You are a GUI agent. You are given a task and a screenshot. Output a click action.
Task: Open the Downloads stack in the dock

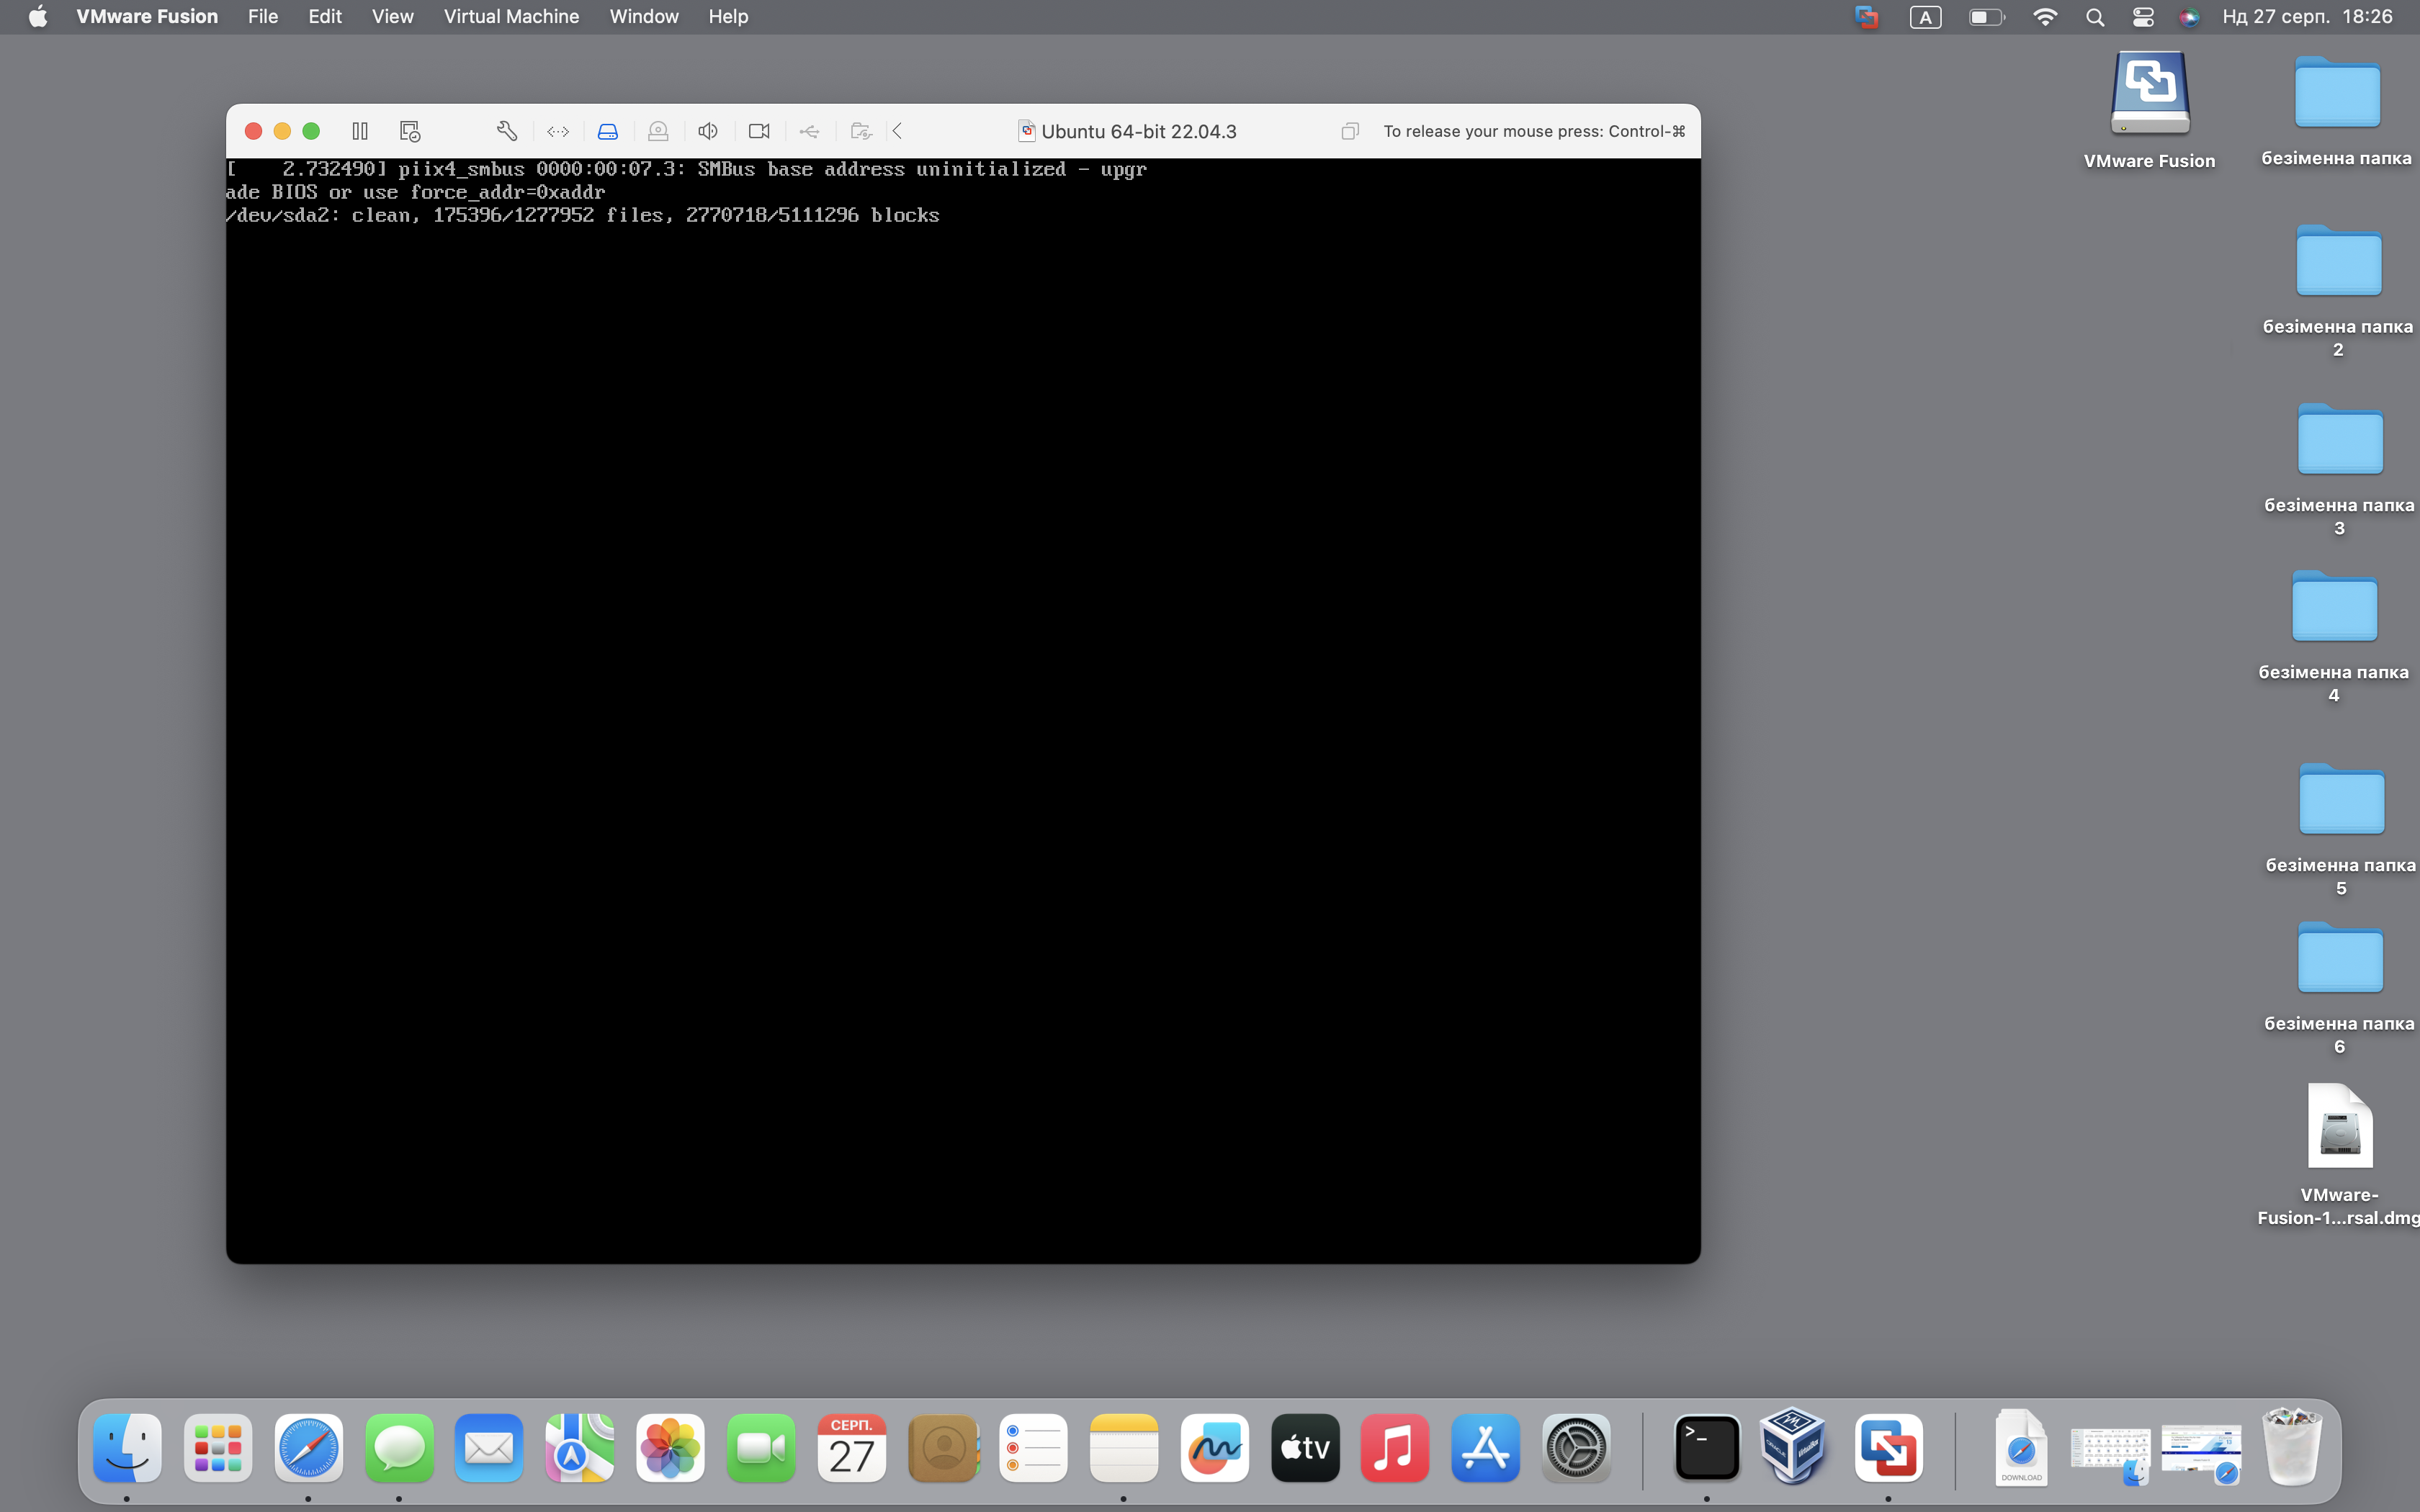click(2021, 1448)
